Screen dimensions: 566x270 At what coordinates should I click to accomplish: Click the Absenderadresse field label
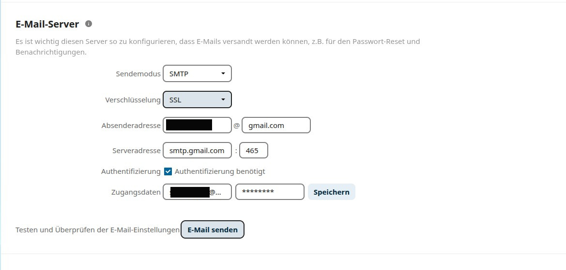131,126
